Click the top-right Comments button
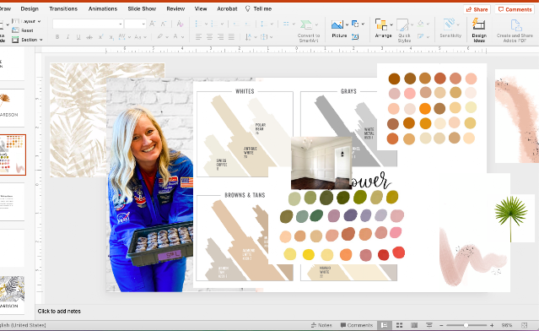539x331 pixels. pyautogui.click(x=515, y=9)
